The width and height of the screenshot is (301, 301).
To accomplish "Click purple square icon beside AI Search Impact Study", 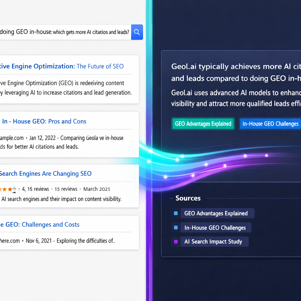I will [x=176, y=242].
